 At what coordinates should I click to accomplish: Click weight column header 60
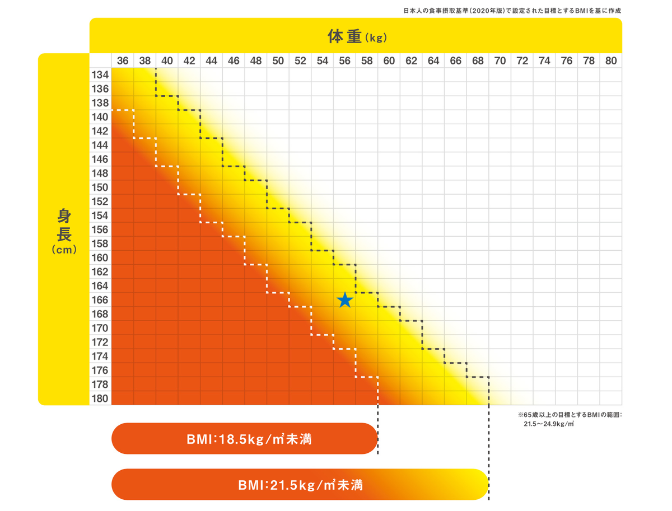(389, 60)
